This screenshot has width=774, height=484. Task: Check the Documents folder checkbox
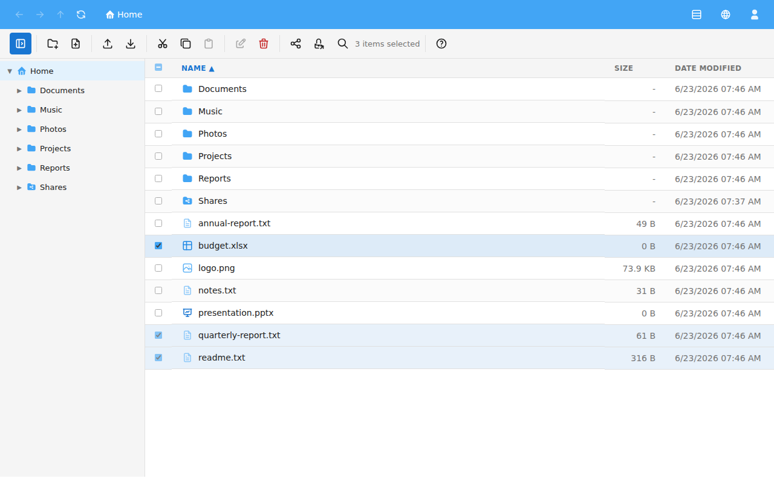[158, 88]
